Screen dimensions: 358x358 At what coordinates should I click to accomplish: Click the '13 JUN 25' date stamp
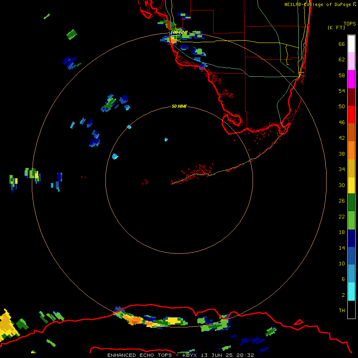pos(217,355)
